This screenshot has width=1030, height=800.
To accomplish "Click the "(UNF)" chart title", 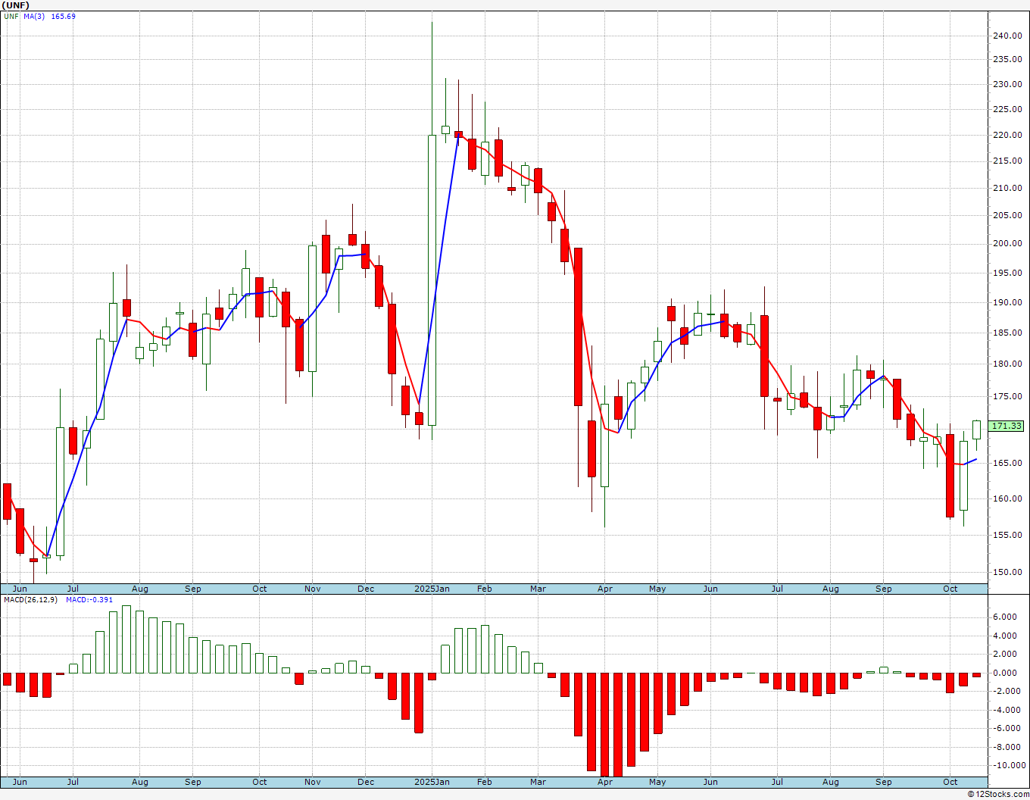I will 15,5.
